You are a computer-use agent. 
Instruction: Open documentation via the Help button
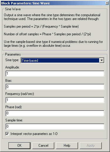pyautogui.click(x=67, y=146)
